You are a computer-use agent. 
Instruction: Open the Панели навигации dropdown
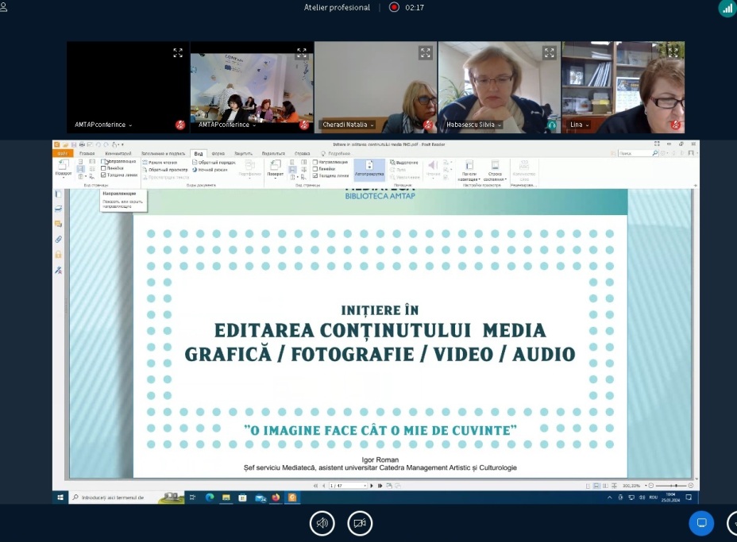pyautogui.click(x=469, y=171)
